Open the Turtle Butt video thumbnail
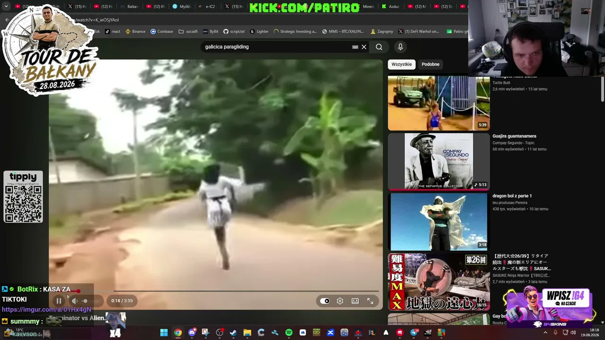The height and width of the screenshot is (340, 605). (439, 102)
